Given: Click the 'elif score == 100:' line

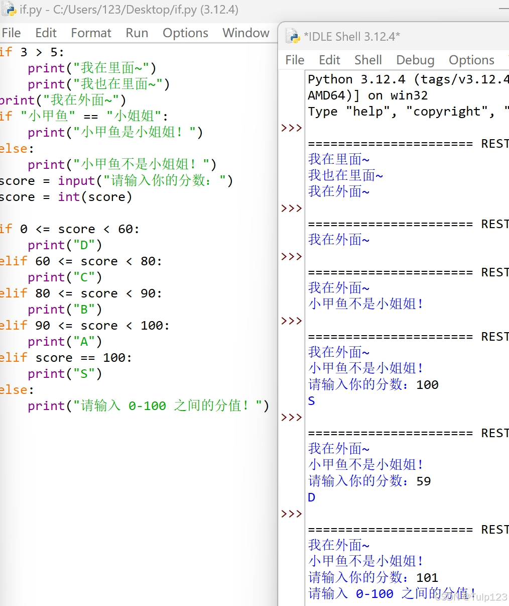Looking at the screenshot, I should tap(66, 358).
